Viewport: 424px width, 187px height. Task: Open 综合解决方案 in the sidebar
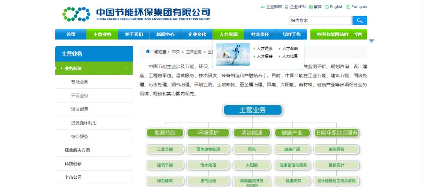point(77,150)
